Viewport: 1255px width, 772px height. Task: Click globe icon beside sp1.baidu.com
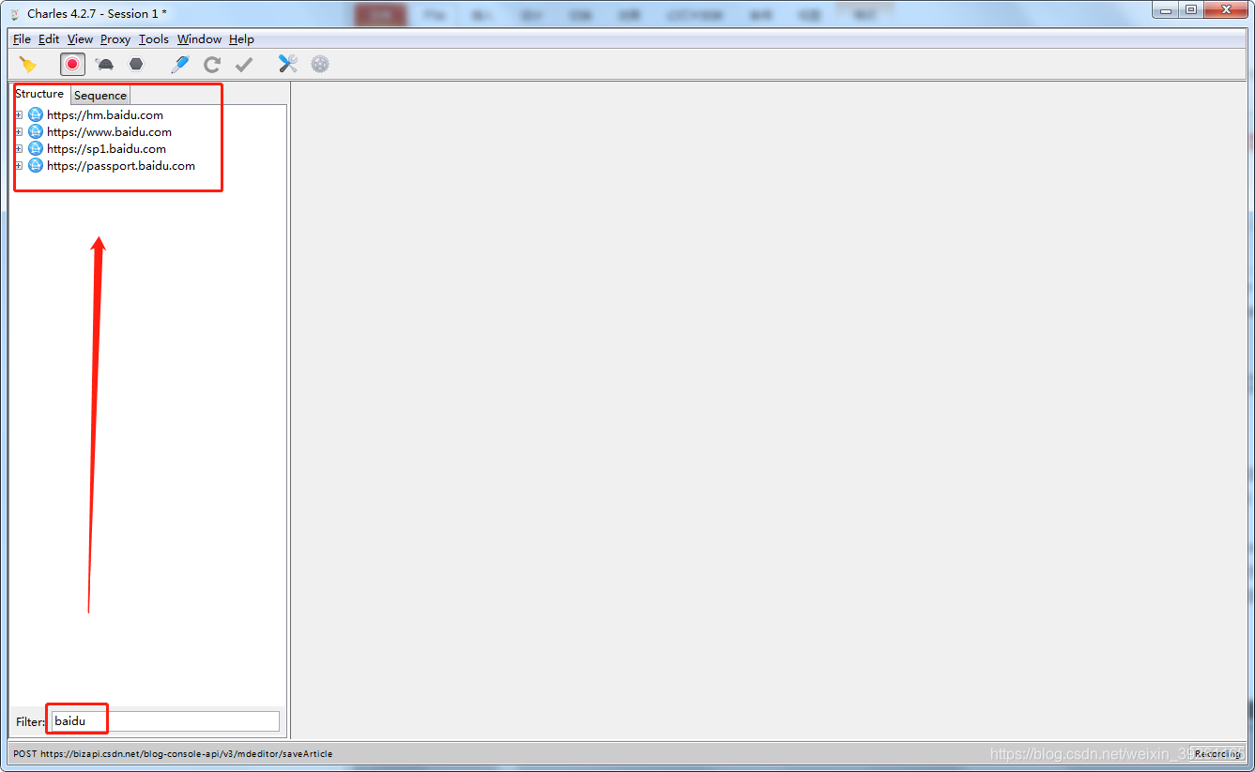click(x=36, y=149)
